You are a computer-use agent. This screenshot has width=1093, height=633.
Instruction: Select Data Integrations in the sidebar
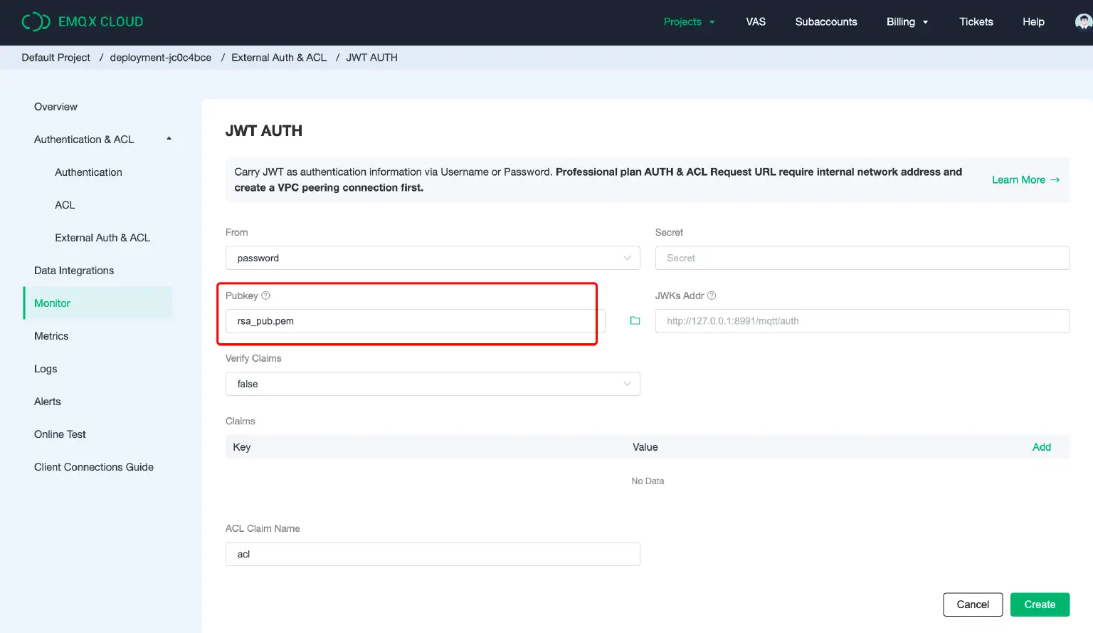pos(74,271)
